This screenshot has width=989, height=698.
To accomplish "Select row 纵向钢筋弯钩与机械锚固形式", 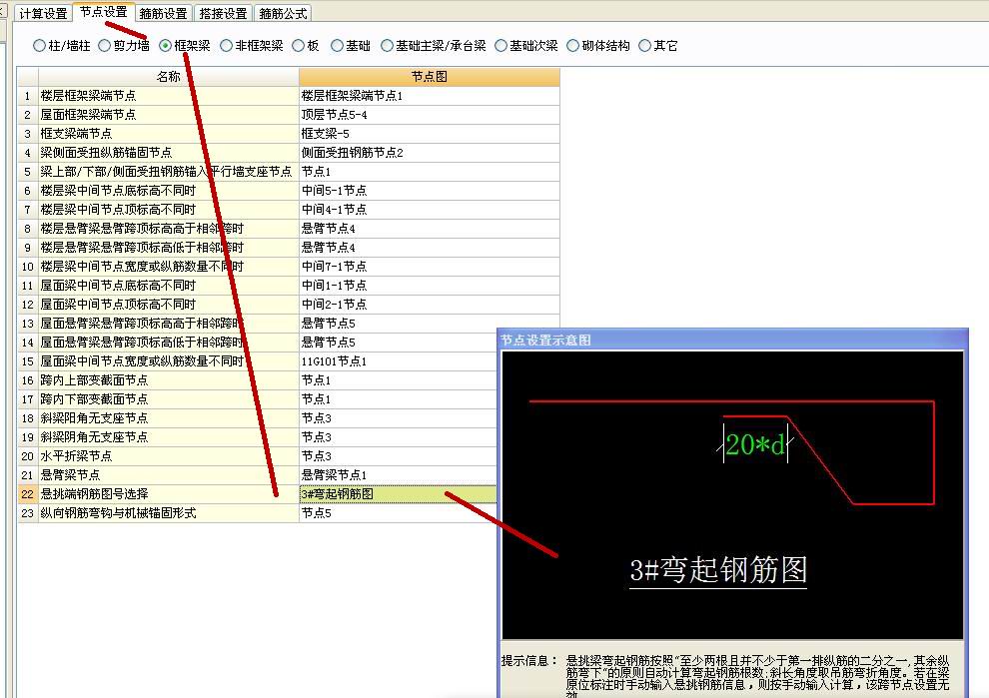I will [169, 513].
